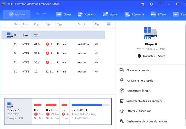Click the eraser wipe disk icon

pos(122,111)
